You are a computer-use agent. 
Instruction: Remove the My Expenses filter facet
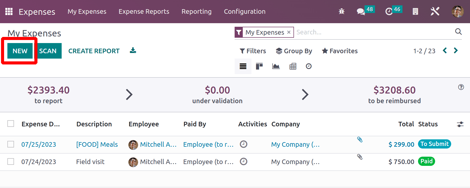(x=289, y=32)
